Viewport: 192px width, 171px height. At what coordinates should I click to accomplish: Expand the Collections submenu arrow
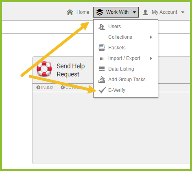[x=151, y=37]
